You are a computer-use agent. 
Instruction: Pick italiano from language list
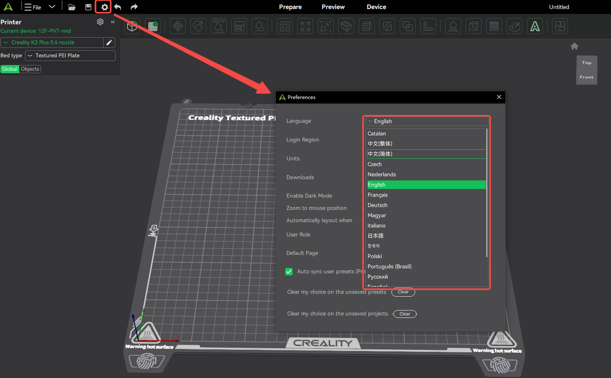click(426, 226)
